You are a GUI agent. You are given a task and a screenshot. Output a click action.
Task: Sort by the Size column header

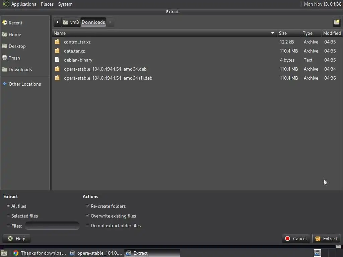coord(288,33)
